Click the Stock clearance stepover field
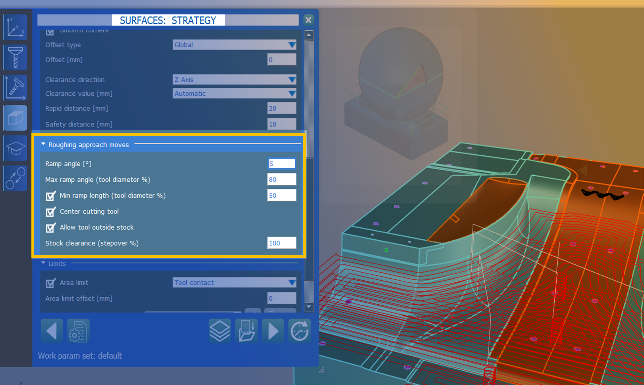 click(282, 243)
